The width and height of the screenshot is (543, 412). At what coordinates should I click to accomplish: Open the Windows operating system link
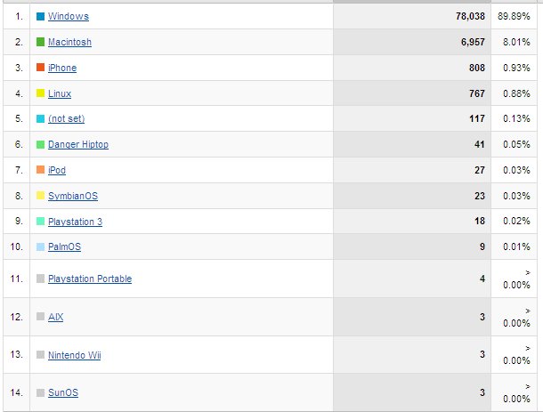tap(68, 17)
